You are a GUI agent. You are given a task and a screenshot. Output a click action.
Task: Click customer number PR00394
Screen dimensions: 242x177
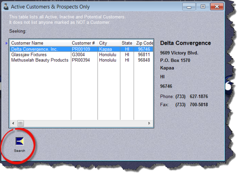pos(81,60)
